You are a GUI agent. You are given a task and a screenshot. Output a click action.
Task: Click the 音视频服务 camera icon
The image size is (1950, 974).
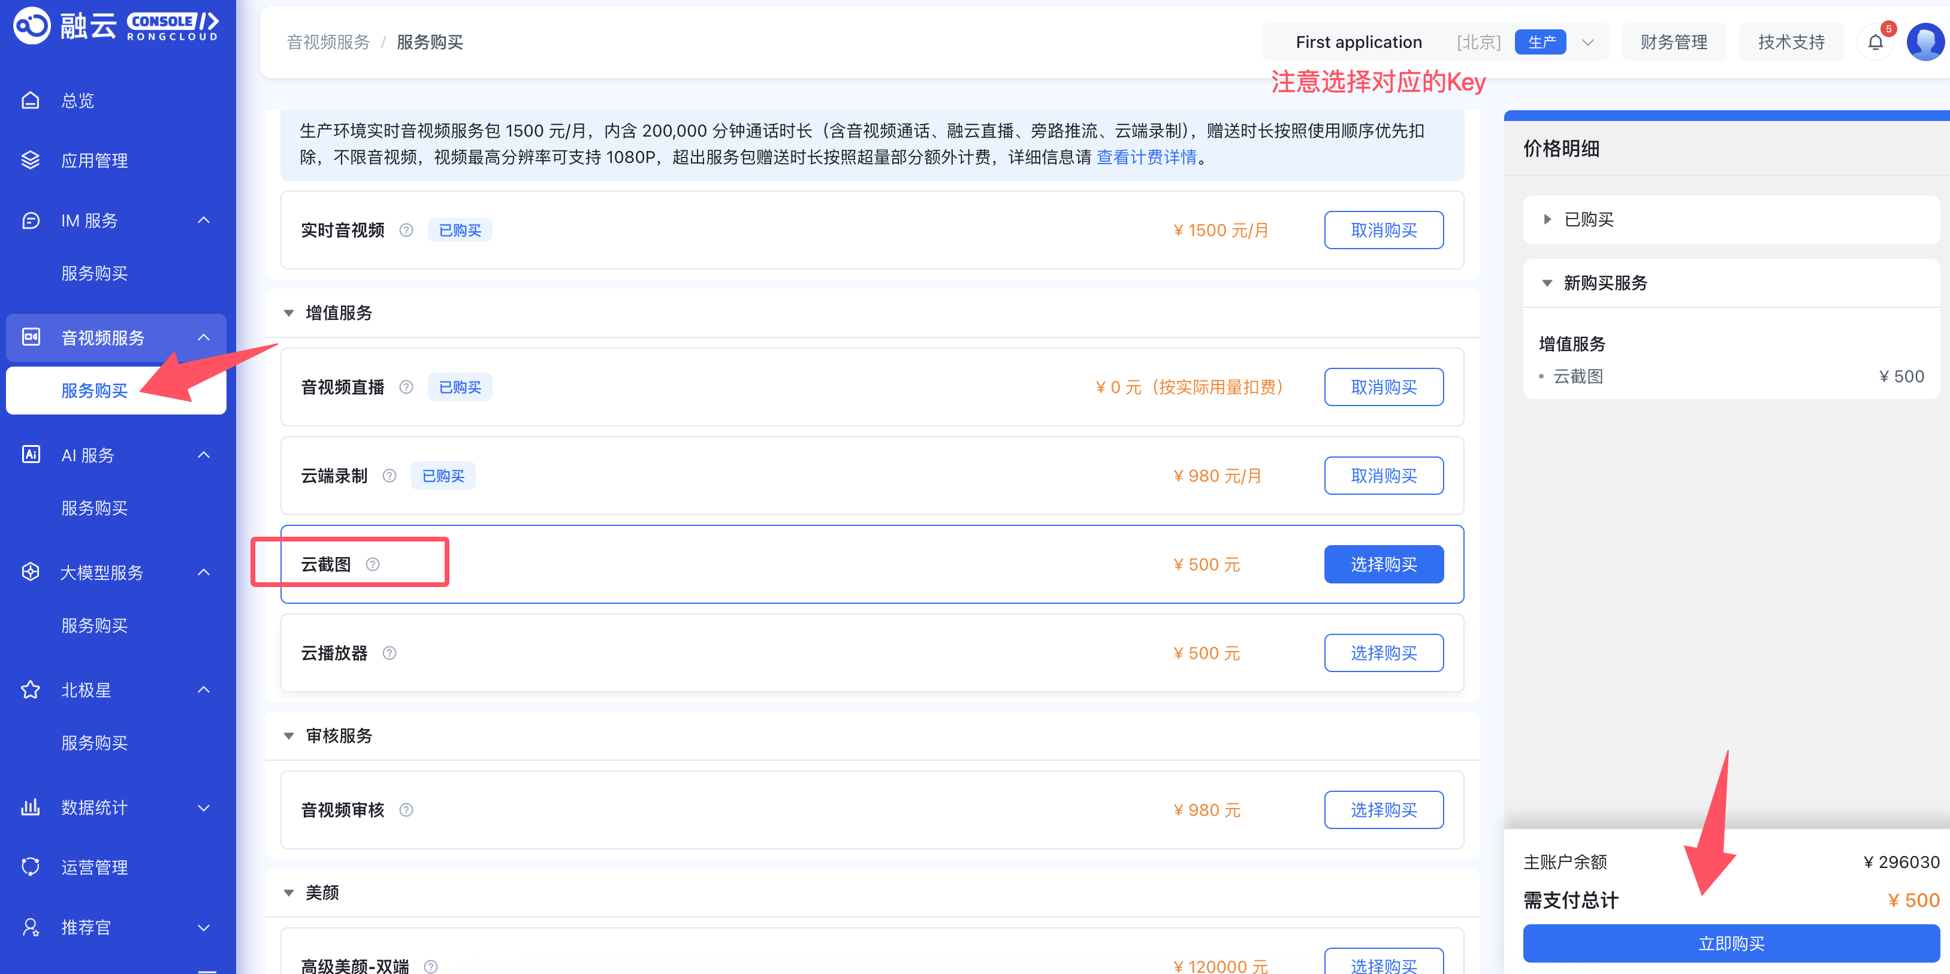(31, 337)
